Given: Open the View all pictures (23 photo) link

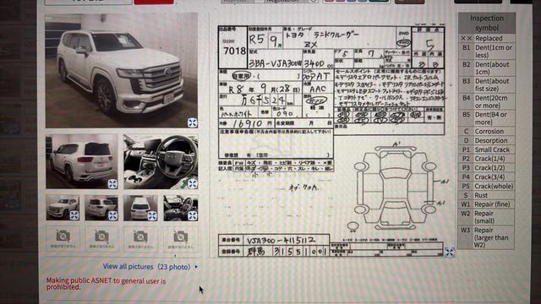Looking at the screenshot, I should 146,267.
